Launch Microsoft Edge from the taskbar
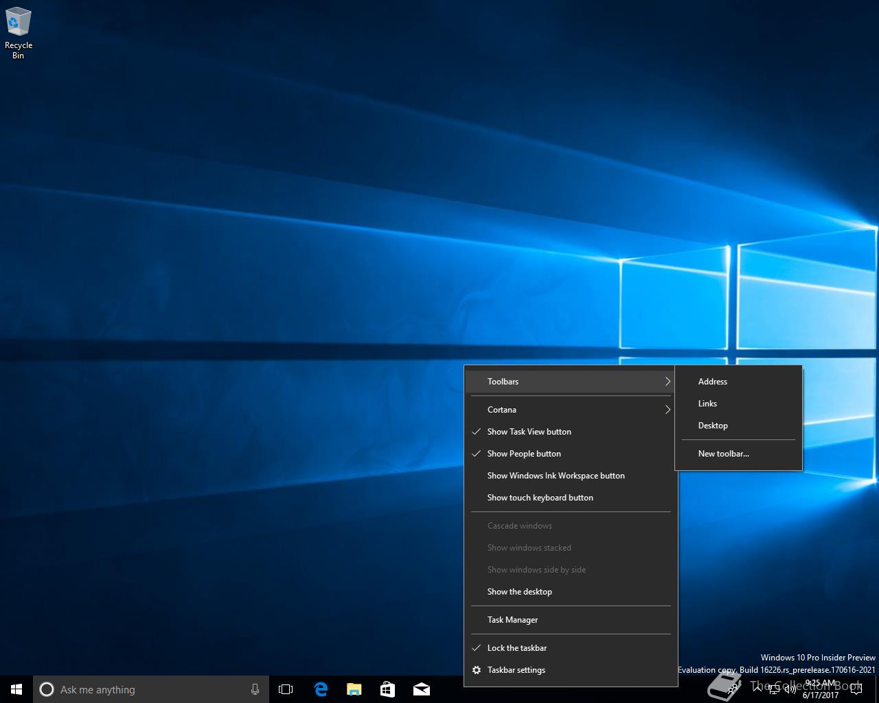The height and width of the screenshot is (703, 879). (320, 689)
